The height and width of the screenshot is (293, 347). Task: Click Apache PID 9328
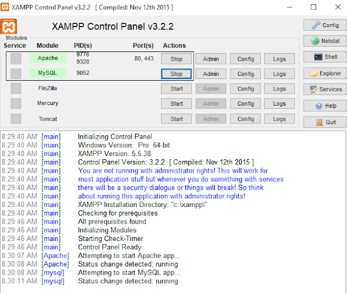pyautogui.click(x=83, y=62)
